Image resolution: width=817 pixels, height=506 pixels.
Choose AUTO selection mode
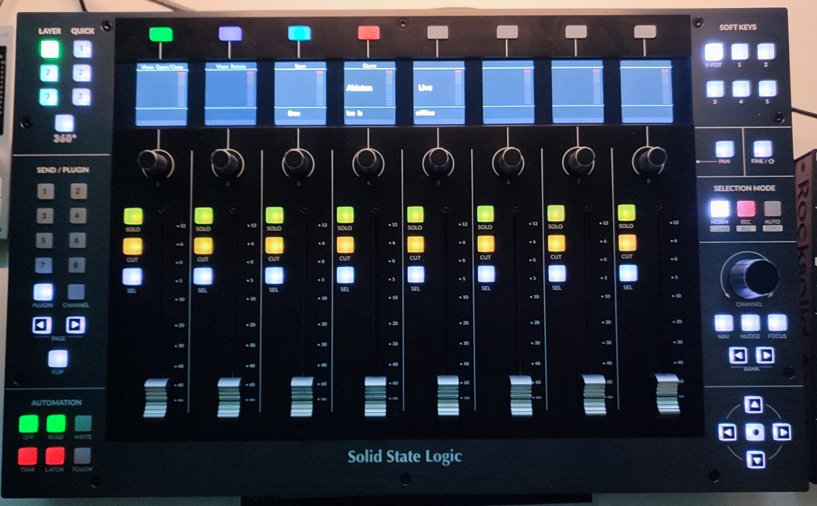(x=772, y=208)
